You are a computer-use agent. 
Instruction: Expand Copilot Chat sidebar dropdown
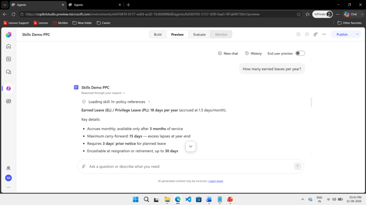pyautogui.click(x=362, y=14)
